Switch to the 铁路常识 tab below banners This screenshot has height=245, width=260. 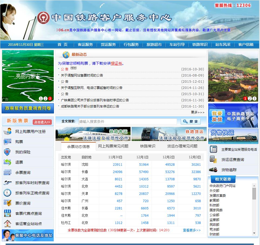tap(148, 146)
